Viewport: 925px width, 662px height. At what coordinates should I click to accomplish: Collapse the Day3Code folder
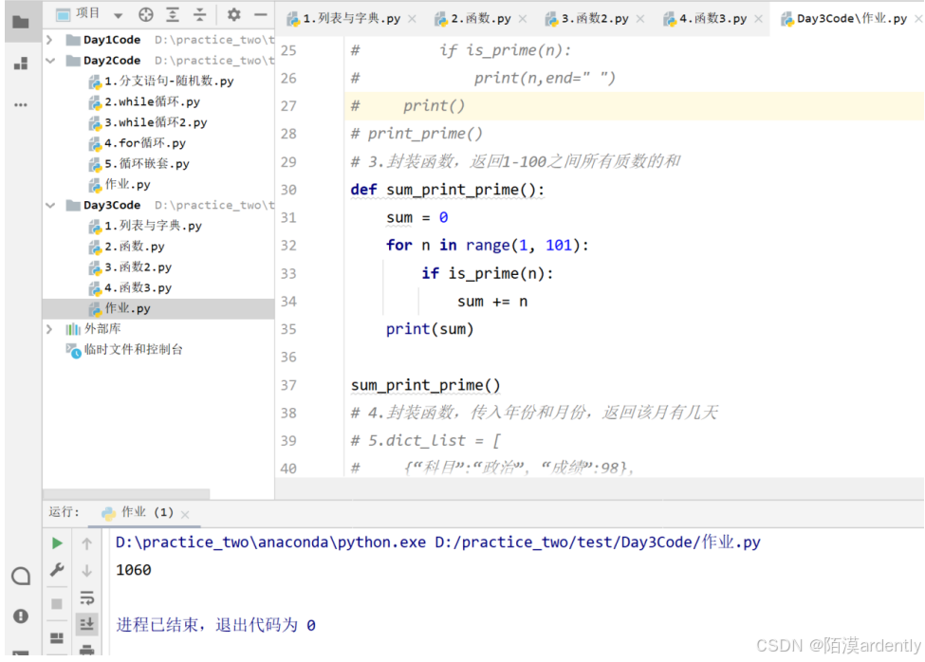[50, 205]
